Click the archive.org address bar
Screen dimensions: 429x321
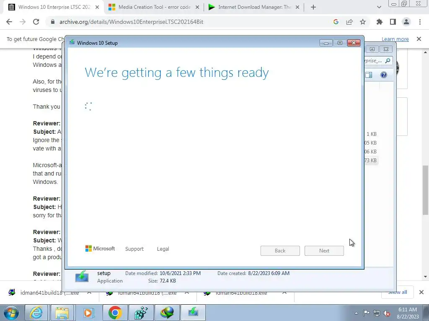[189, 22]
